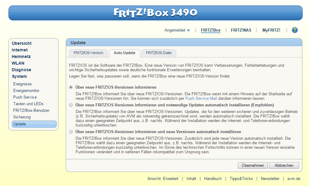Open the Newsletter footer link
This screenshot has width=309, height=186.
point(270,179)
